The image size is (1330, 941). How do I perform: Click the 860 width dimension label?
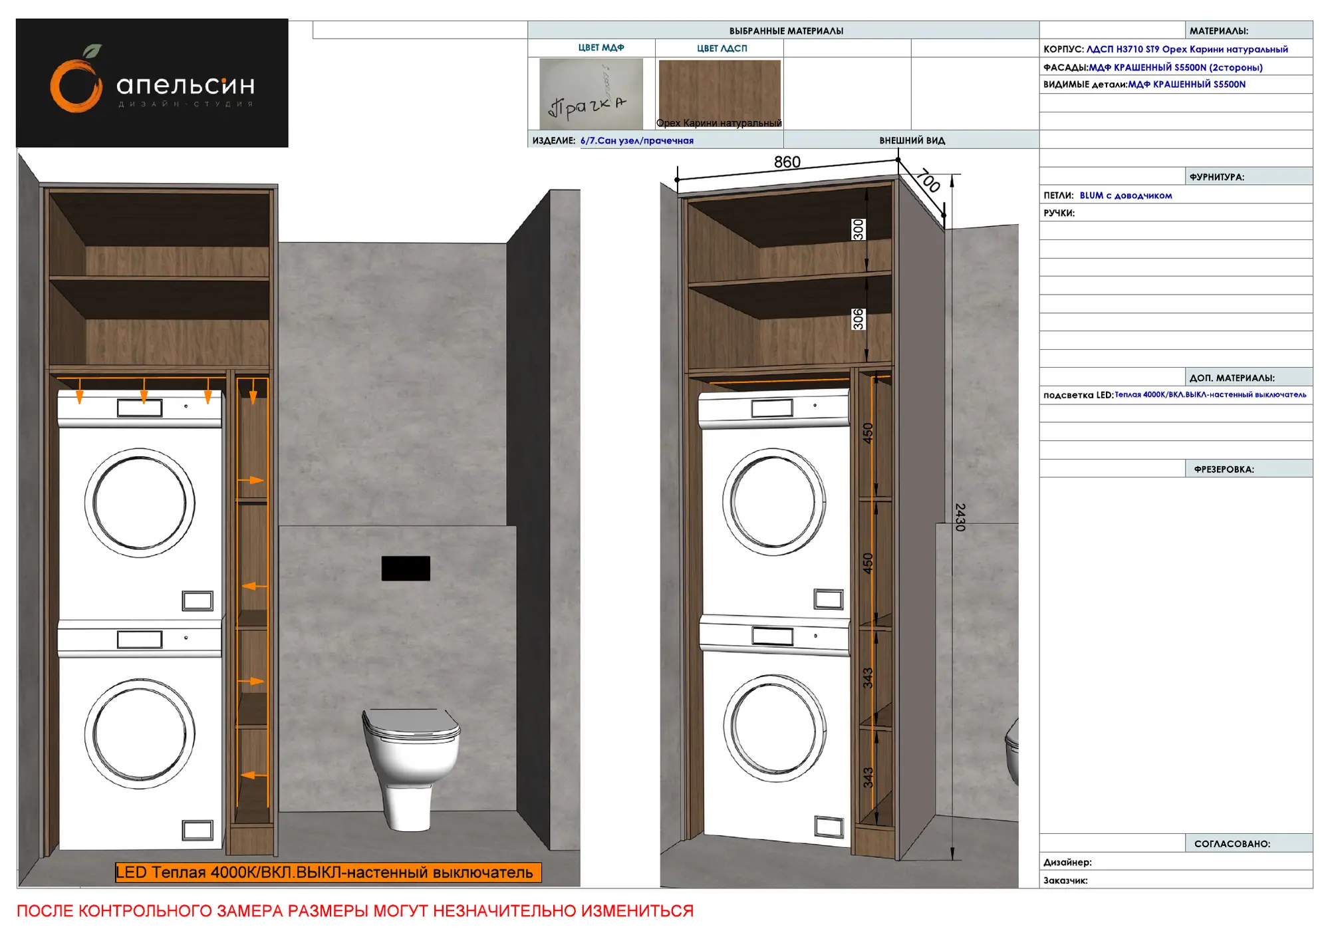tap(787, 162)
